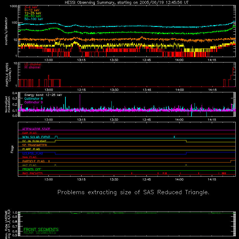Image resolution: width=239 pixels, height=239 pixels.
Task: Click 13:30 time label under counts plot
Action: (x=114, y=60)
